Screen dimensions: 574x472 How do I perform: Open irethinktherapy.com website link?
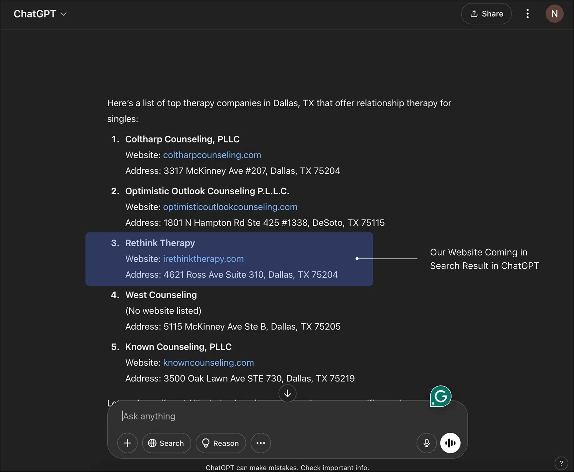tap(203, 259)
